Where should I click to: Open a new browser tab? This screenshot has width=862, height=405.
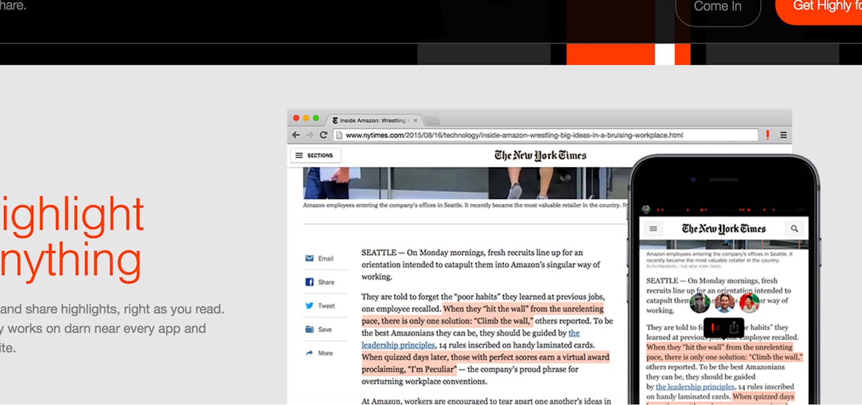pyautogui.click(x=432, y=120)
